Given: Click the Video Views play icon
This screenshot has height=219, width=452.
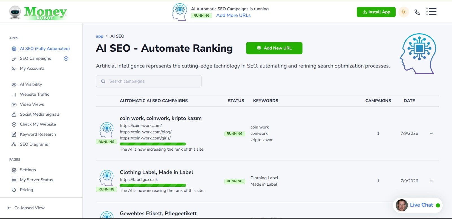Looking at the screenshot, I should click(x=14, y=104).
